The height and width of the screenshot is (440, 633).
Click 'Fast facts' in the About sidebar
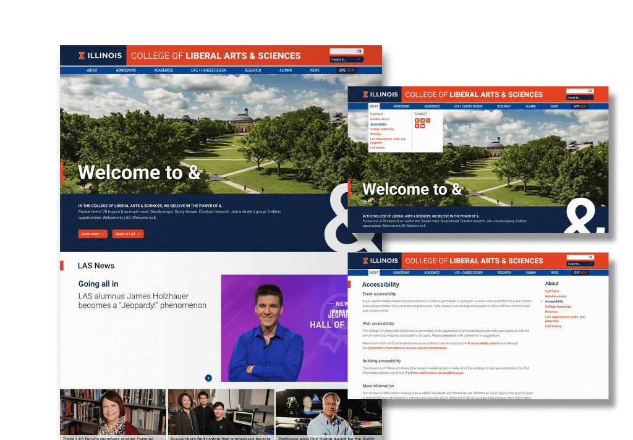pos(551,291)
